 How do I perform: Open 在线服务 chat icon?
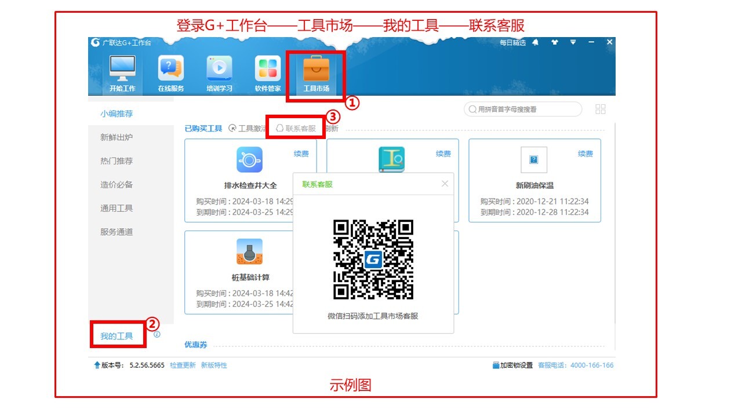pos(171,68)
